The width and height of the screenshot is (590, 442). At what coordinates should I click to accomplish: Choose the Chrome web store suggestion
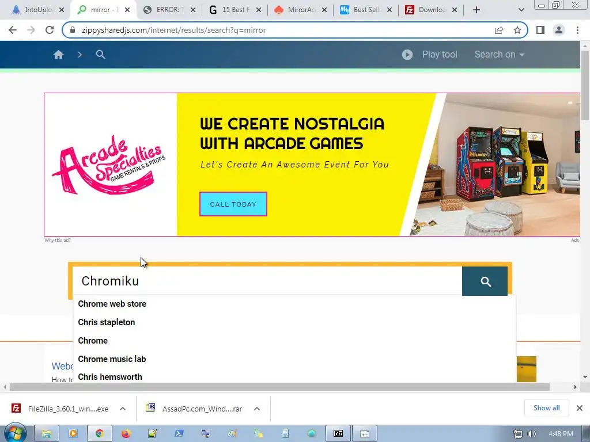[112, 304]
